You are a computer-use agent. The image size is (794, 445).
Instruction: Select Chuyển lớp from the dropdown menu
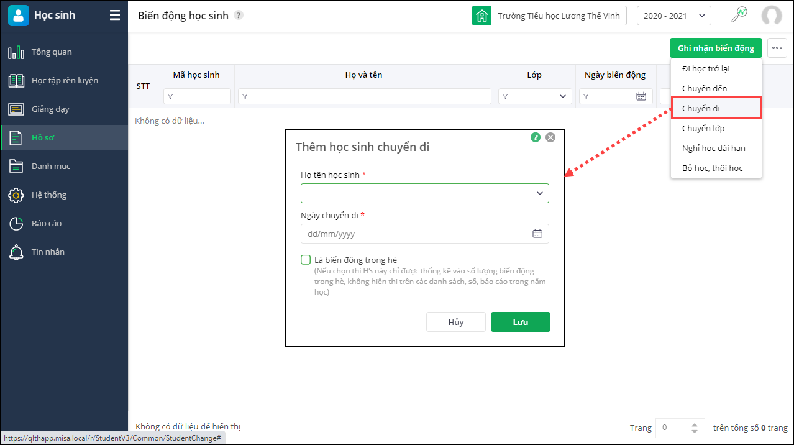tap(703, 128)
